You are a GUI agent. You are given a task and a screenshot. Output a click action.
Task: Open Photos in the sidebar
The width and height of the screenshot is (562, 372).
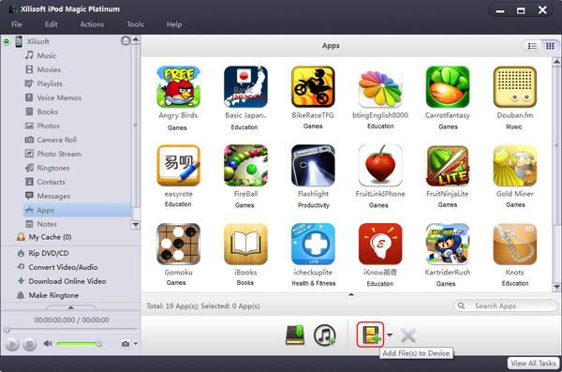pos(48,126)
